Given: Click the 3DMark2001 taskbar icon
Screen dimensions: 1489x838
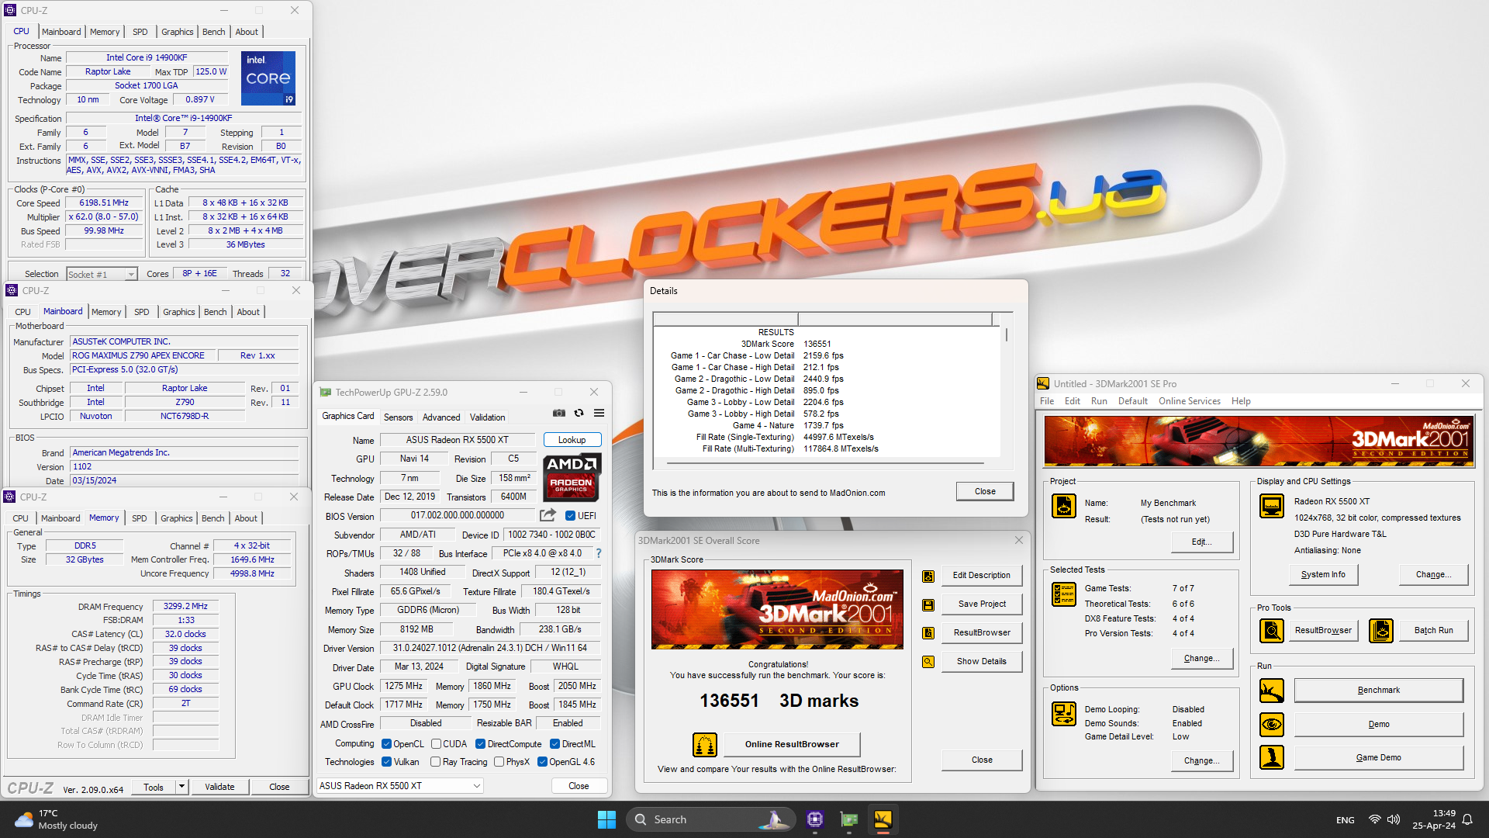Looking at the screenshot, I should click(883, 819).
